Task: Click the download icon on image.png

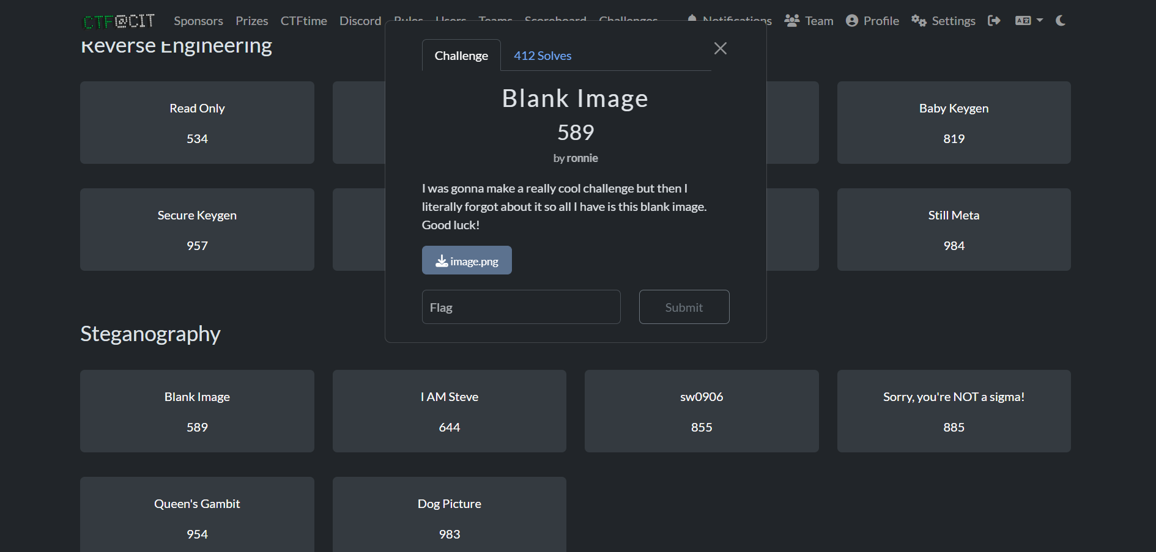Action: (442, 260)
